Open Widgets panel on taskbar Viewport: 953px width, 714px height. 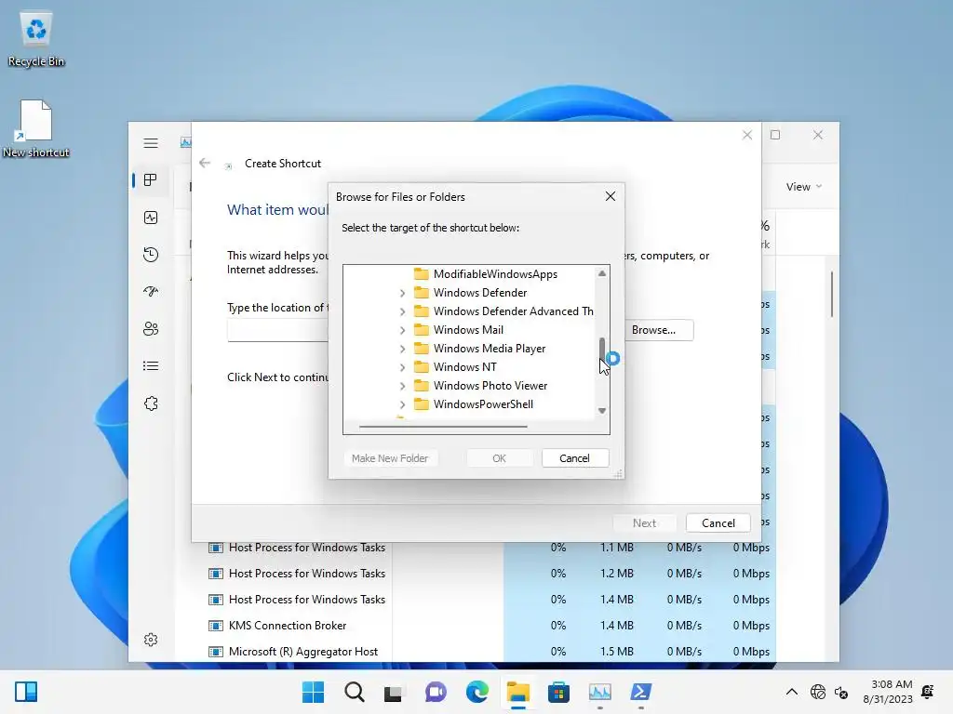tap(26, 692)
